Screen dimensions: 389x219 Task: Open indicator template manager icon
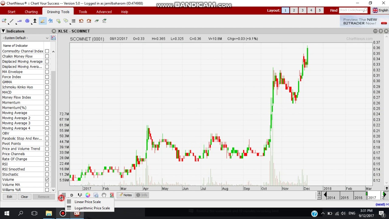53,38
